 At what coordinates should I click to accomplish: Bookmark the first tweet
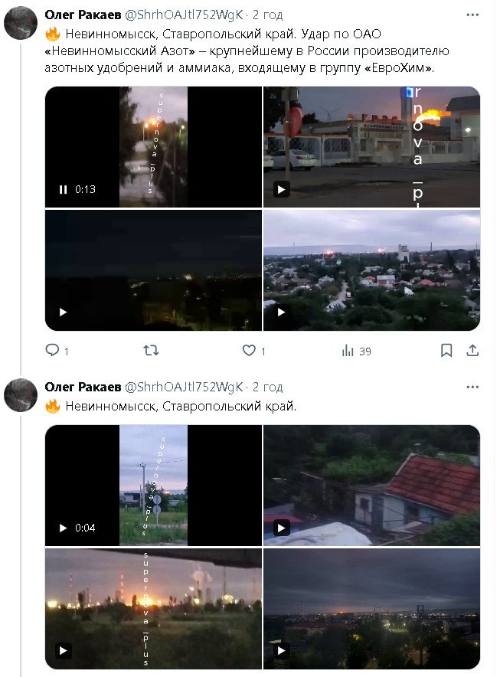[x=446, y=351]
